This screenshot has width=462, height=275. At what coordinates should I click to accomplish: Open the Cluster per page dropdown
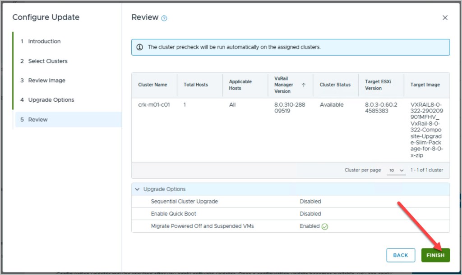point(397,170)
